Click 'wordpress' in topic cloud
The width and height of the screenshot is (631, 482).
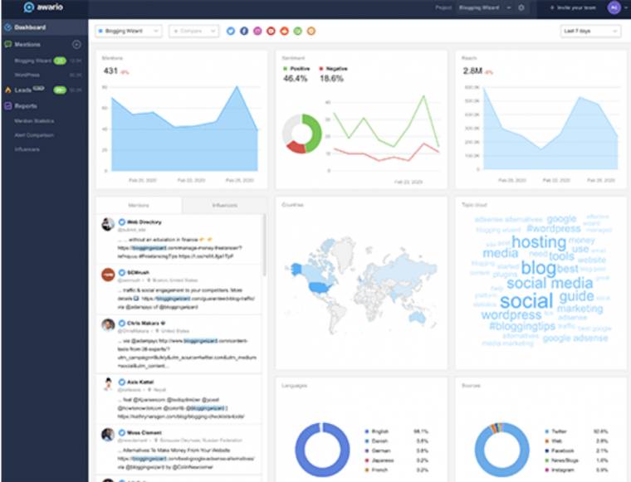pyautogui.click(x=511, y=314)
